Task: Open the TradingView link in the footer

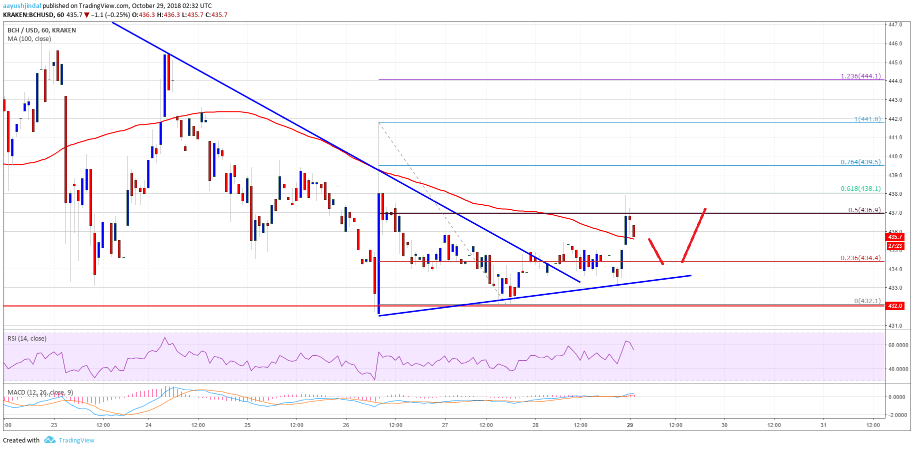Action: click(76, 440)
